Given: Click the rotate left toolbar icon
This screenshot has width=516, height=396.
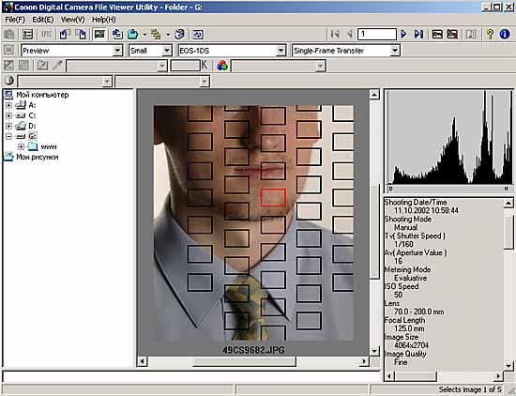Looking at the screenshot, I should [x=65, y=34].
